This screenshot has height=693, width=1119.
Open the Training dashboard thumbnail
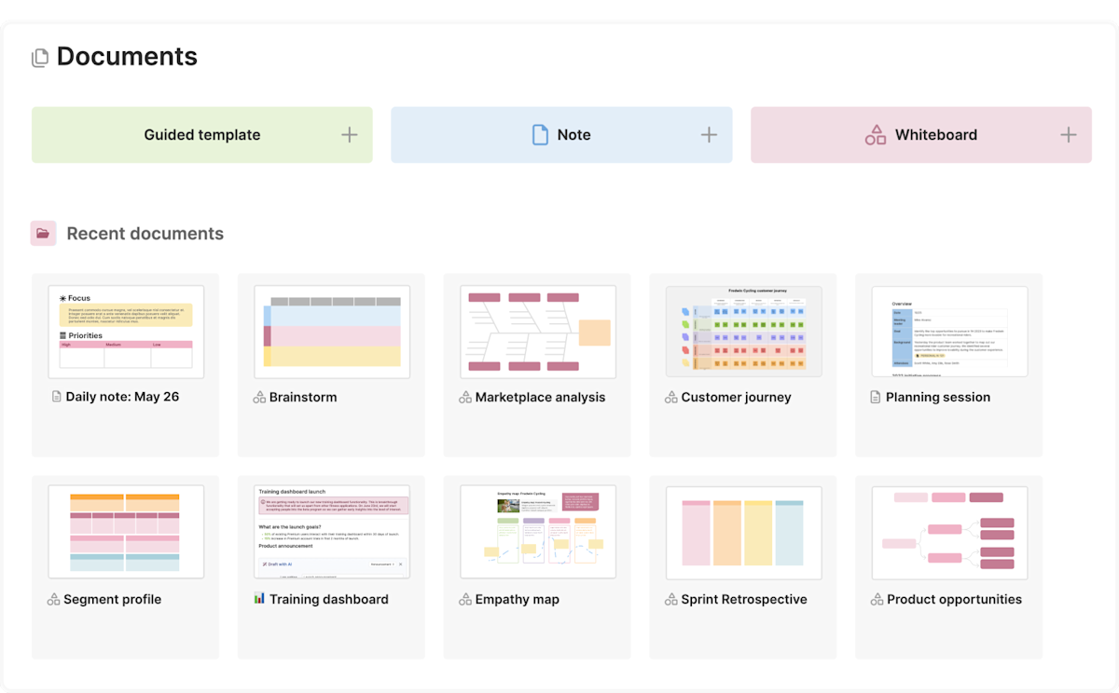click(x=332, y=533)
